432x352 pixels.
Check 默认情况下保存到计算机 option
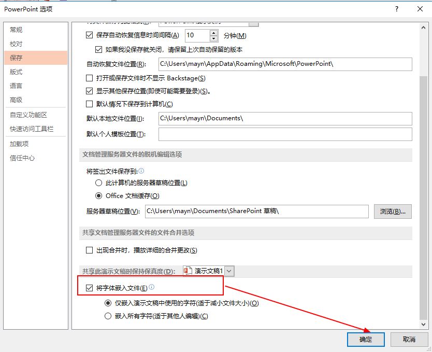coord(89,104)
